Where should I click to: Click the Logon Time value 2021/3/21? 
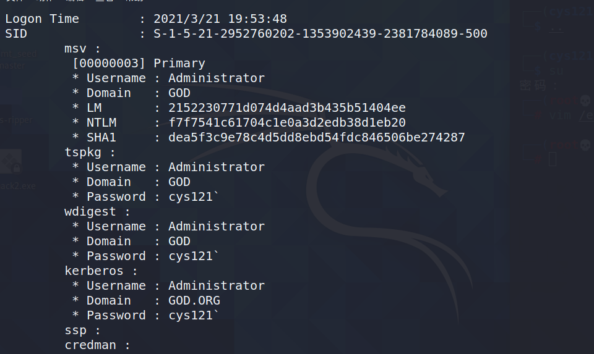click(x=220, y=19)
